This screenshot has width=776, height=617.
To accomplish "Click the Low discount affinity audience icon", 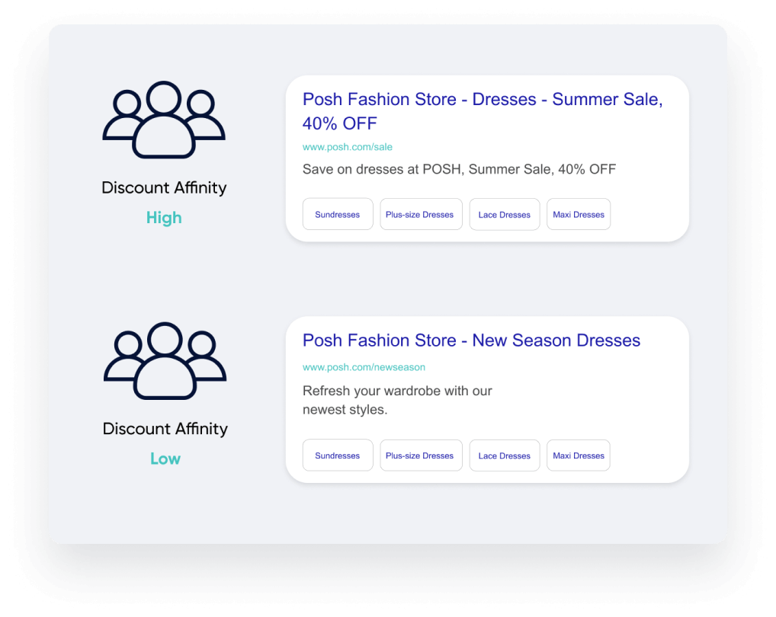I will 165,360.
